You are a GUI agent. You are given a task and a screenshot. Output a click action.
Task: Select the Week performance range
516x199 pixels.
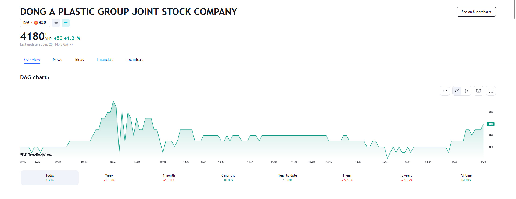(x=109, y=178)
